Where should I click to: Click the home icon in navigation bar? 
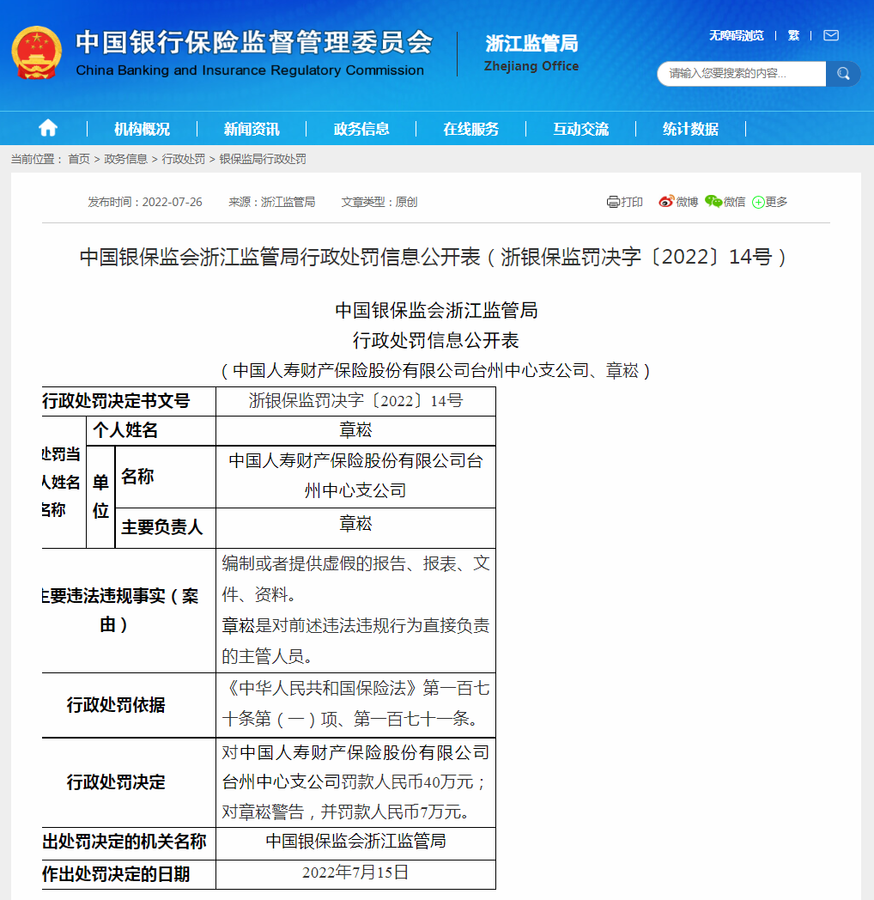click(48, 128)
